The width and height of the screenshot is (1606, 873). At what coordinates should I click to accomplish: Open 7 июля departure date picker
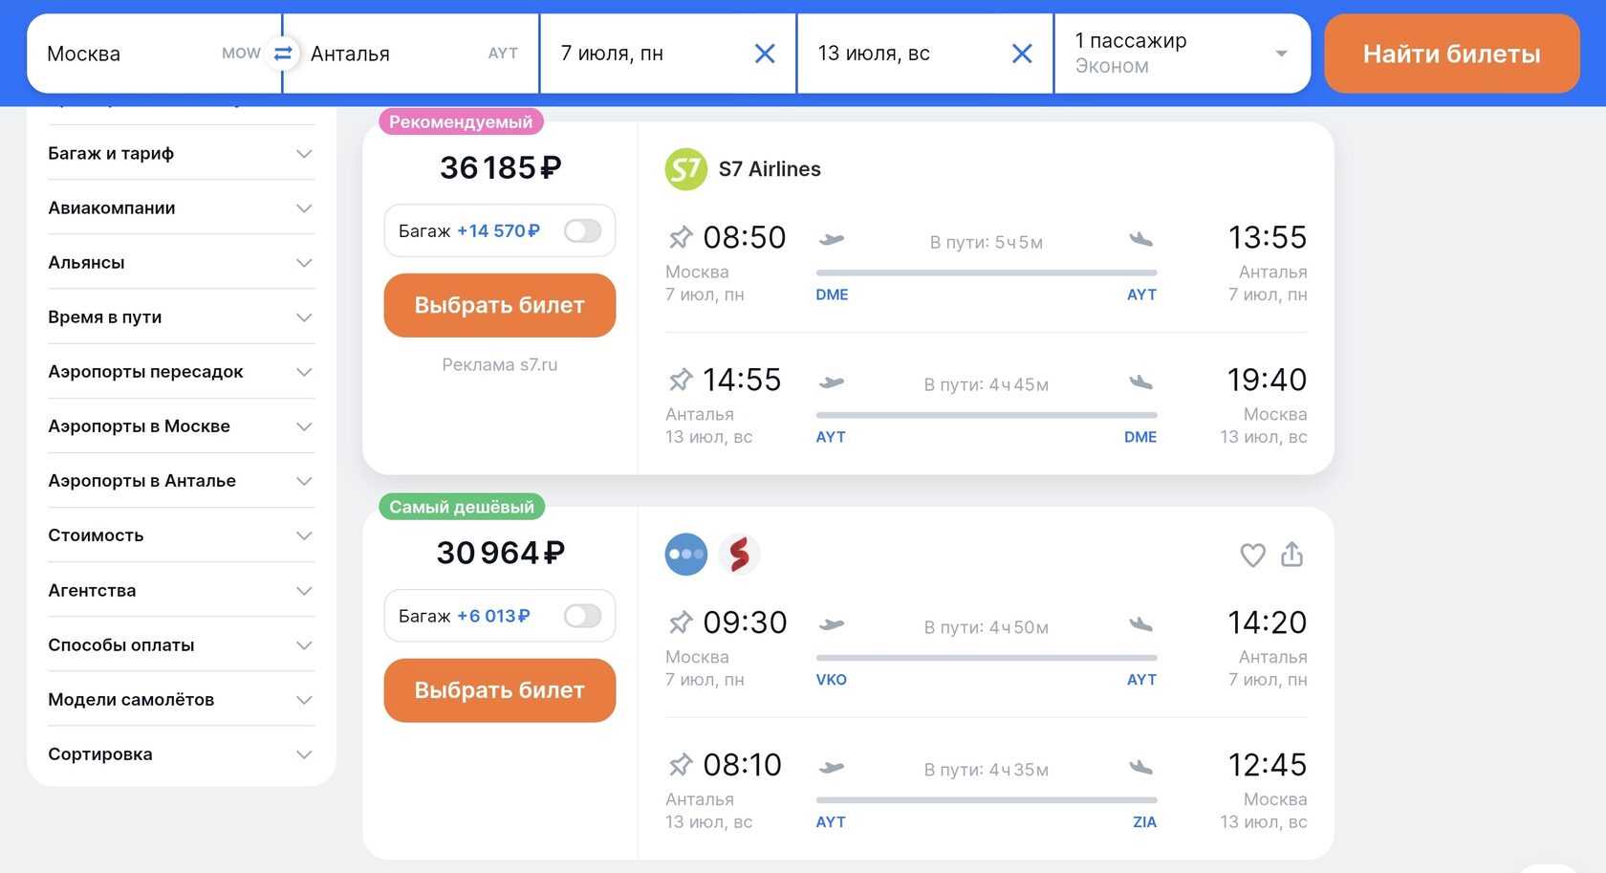(667, 54)
